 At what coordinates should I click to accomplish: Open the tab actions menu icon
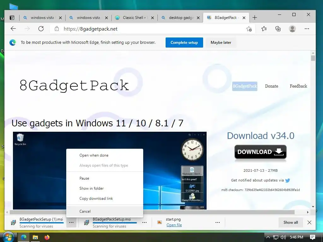tap(12, 18)
